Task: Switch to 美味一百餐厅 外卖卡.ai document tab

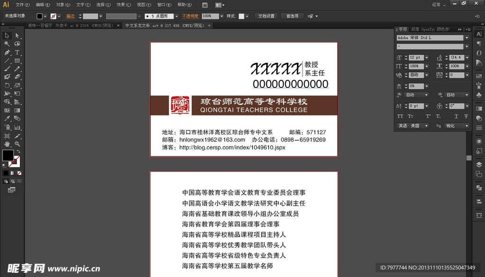Action: pos(71,26)
